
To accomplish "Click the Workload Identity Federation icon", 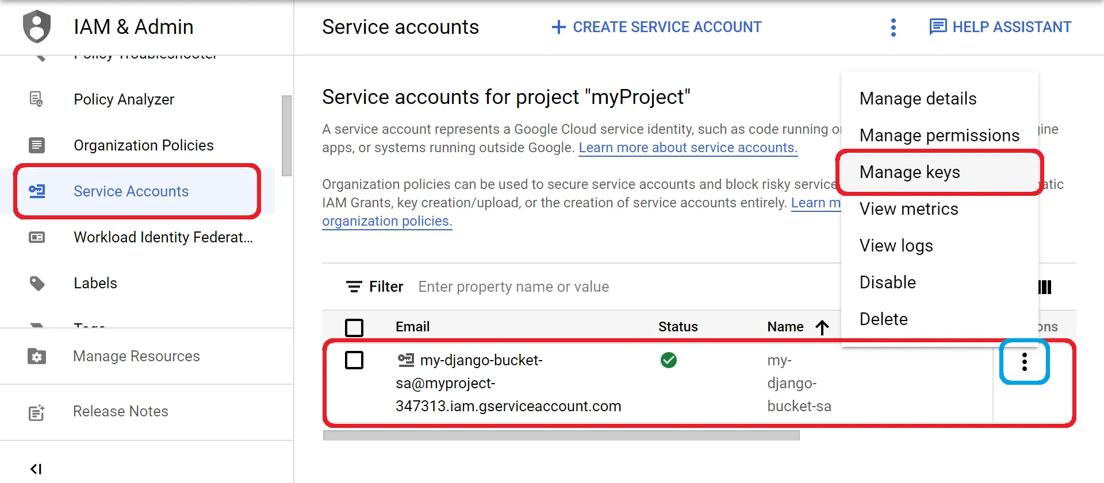I will click(37, 237).
